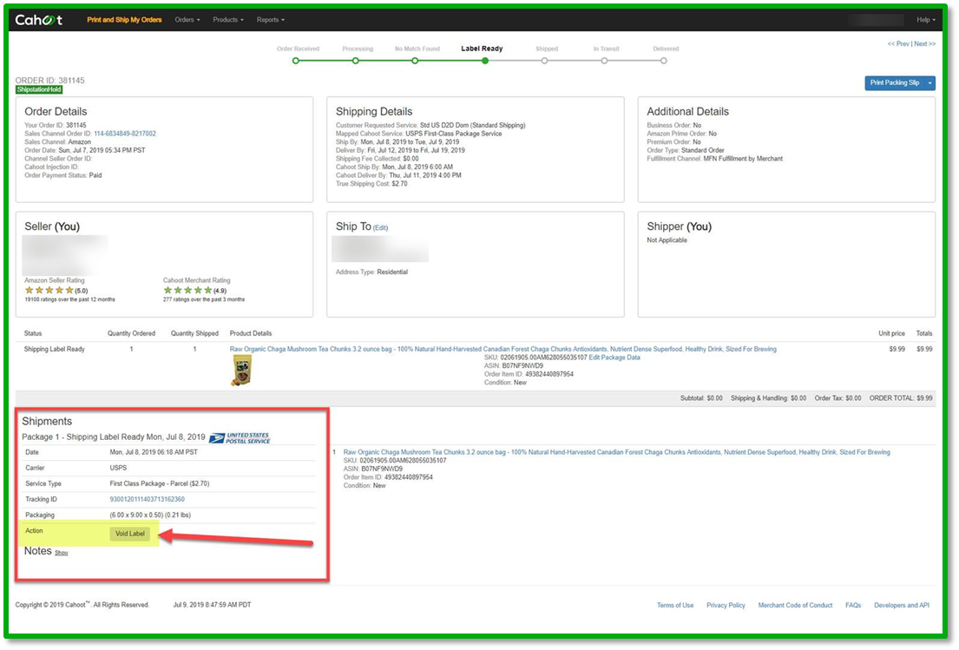
Task: Click the USPS logo in Shipments
Action: tap(240, 438)
